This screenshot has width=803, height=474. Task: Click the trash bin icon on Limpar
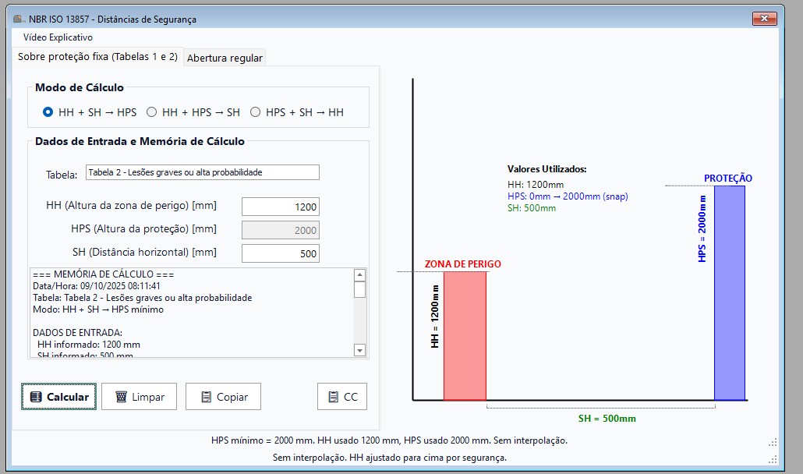click(x=122, y=397)
